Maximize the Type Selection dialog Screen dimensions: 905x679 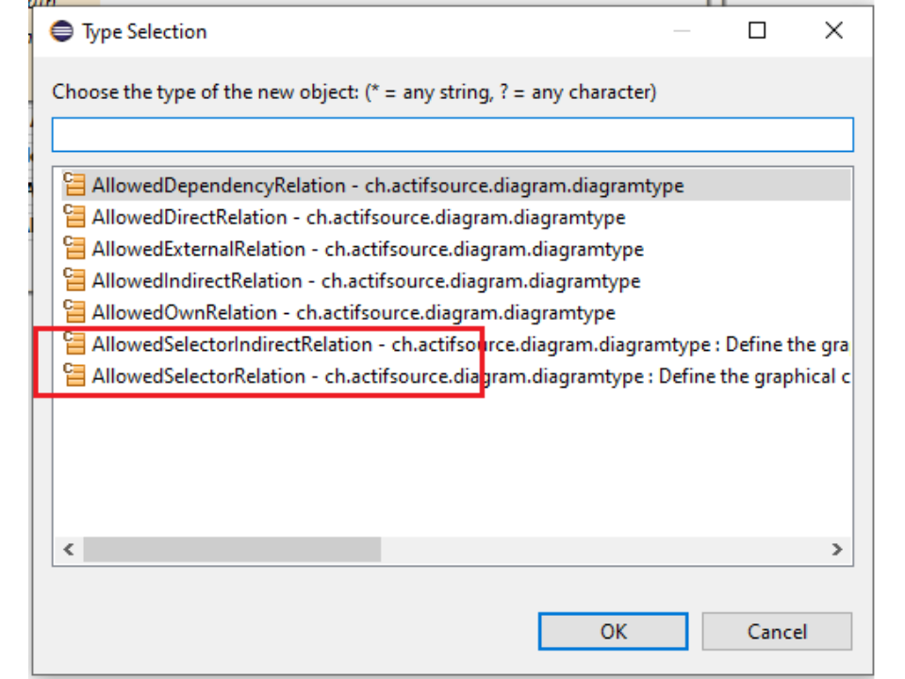click(757, 31)
